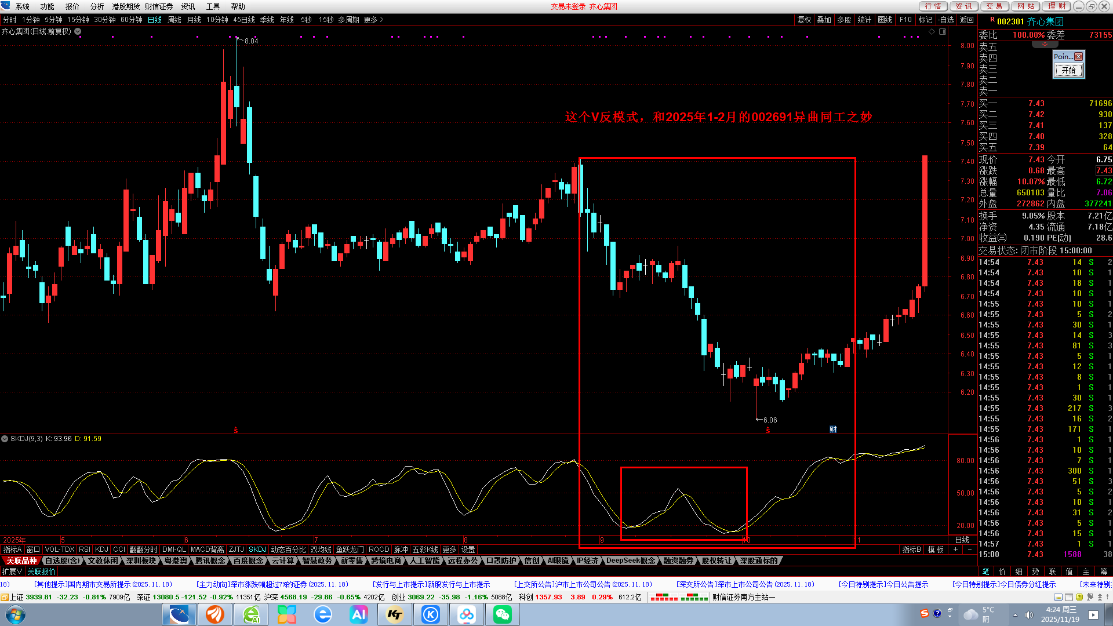Toggle the 叠加 overlay option

coord(824,20)
